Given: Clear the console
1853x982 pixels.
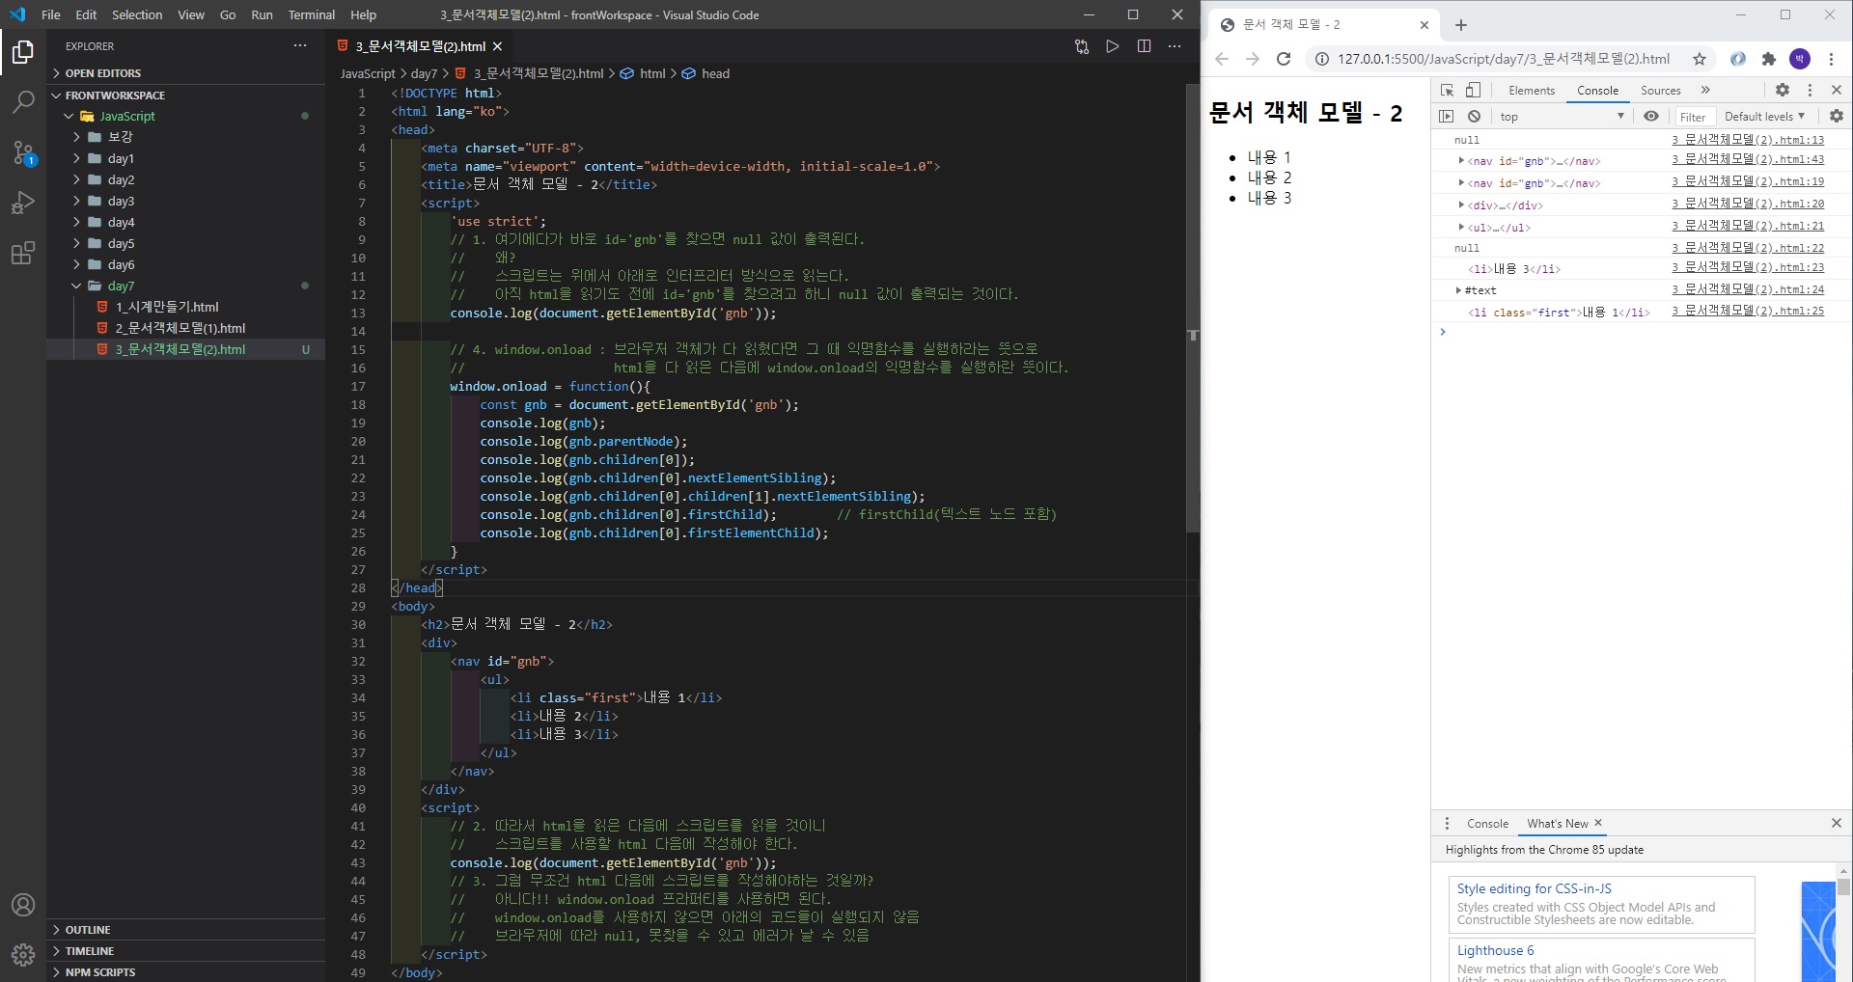Looking at the screenshot, I should click(x=1474, y=116).
